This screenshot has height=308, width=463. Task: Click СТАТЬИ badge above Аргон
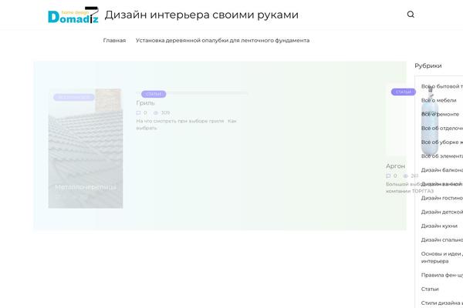[x=404, y=92]
